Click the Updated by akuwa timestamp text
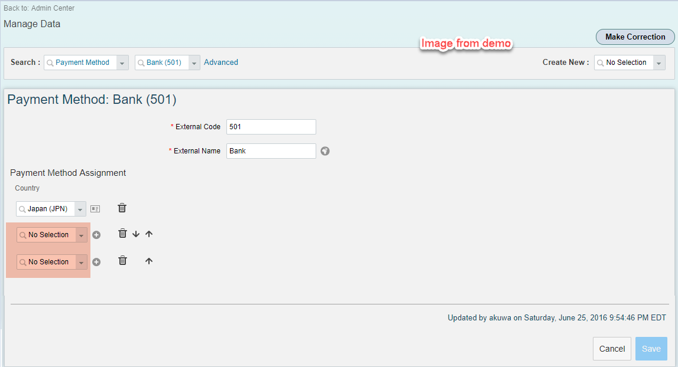Viewport: 678px width, 367px height. tap(557, 318)
